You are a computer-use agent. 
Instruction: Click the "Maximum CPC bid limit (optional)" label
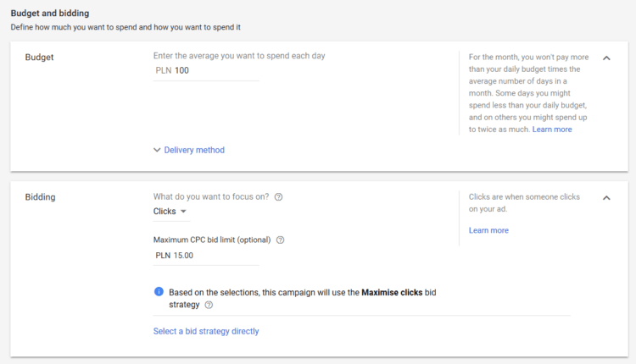pyautogui.click(x=212, y=240)
